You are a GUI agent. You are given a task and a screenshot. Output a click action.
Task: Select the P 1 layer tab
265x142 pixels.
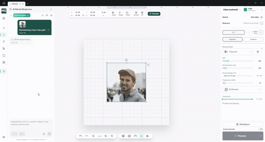pos(233,32)
